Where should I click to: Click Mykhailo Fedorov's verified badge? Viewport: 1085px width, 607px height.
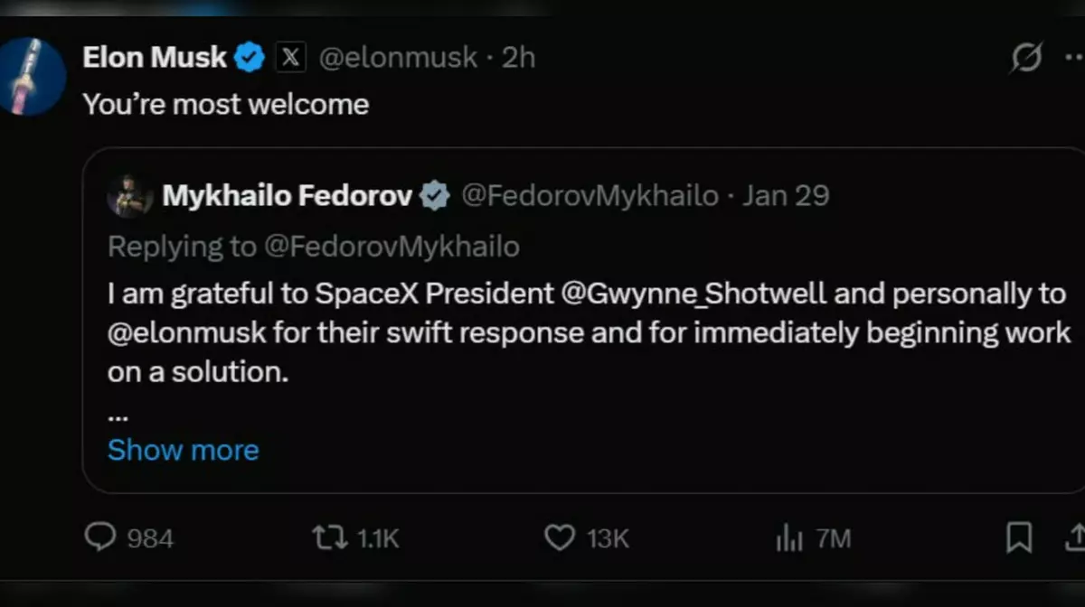click(x=435, y=194)
